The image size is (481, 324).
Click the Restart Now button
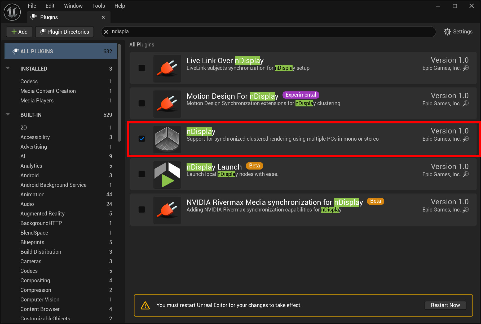point(445,305)
